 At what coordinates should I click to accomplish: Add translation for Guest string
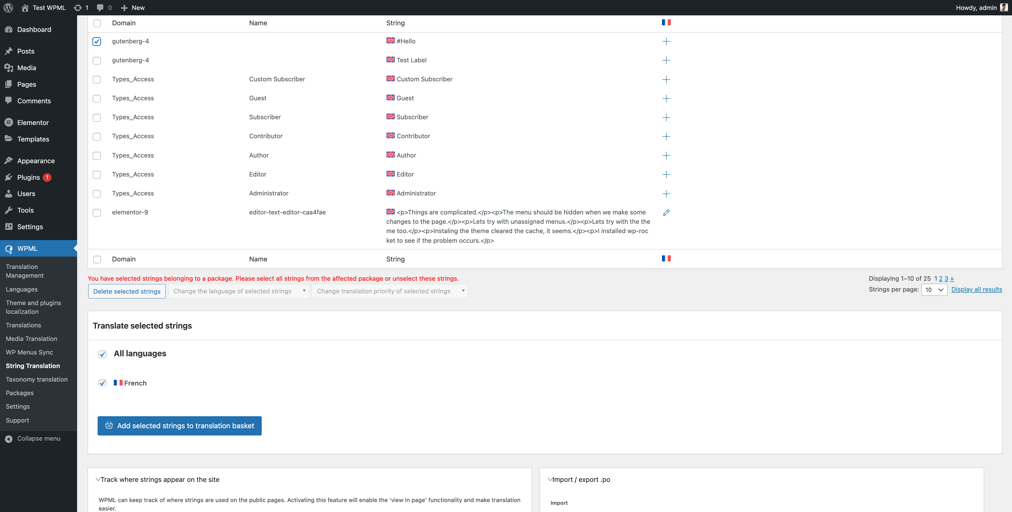[666, 98]
